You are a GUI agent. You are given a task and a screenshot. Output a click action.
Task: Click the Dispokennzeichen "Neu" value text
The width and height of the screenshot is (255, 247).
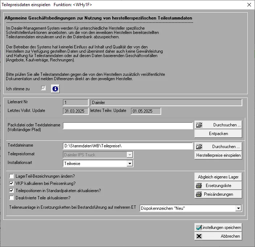(x=163, y=208)
